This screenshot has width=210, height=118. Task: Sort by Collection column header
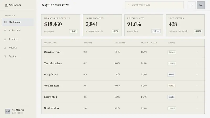[50, 43]
